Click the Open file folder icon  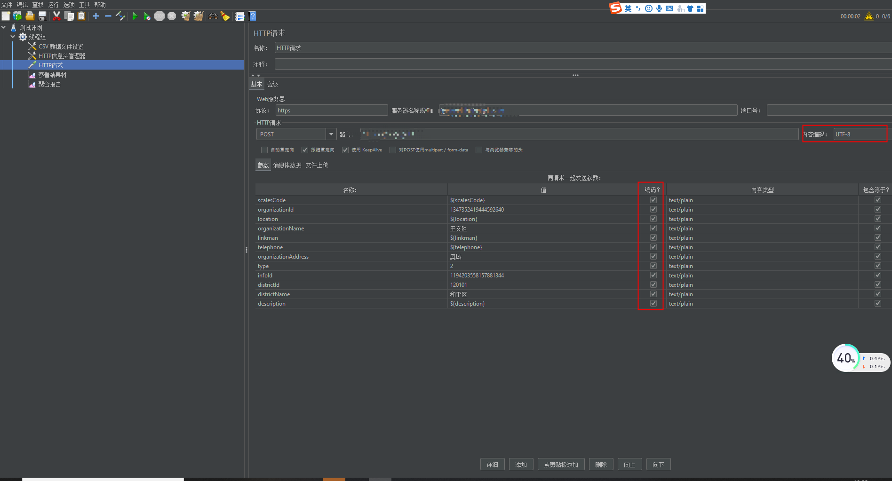pyautogui.click(x=30, y=16)
